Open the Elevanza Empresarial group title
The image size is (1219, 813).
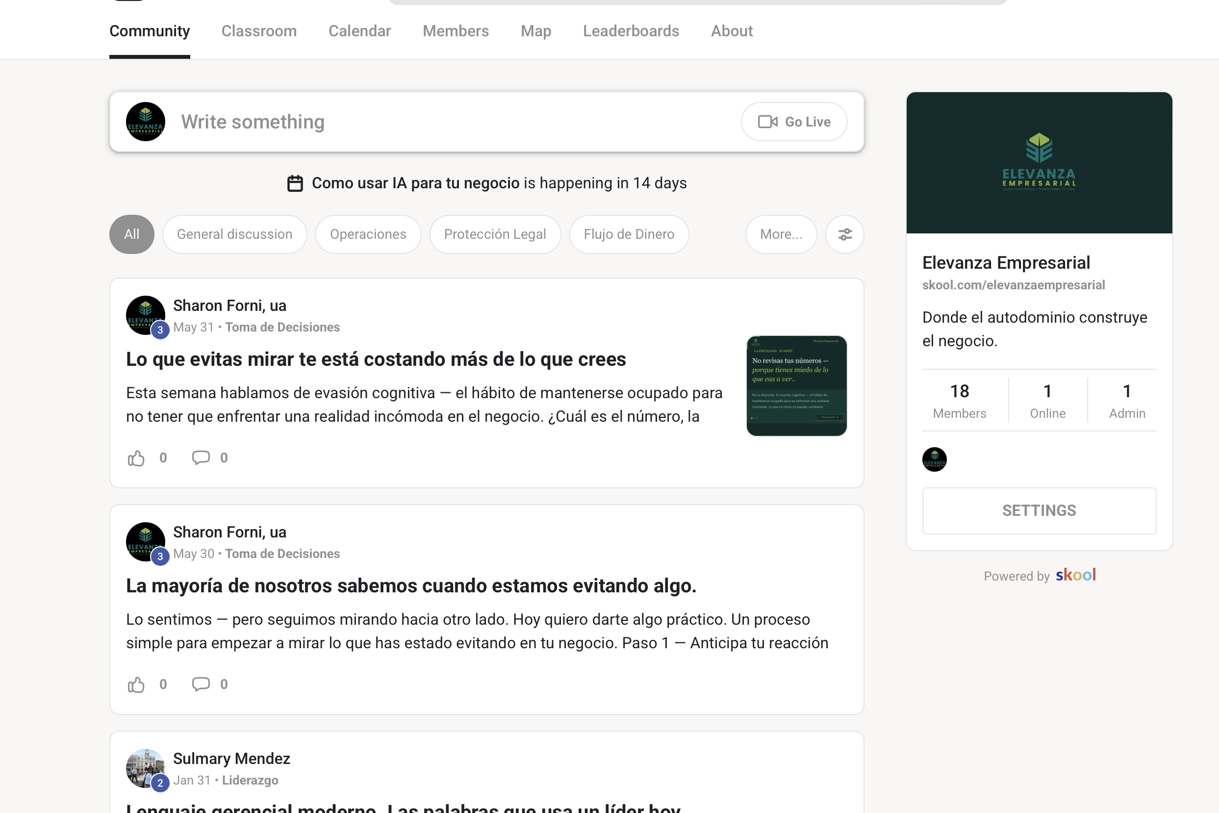1006,263
